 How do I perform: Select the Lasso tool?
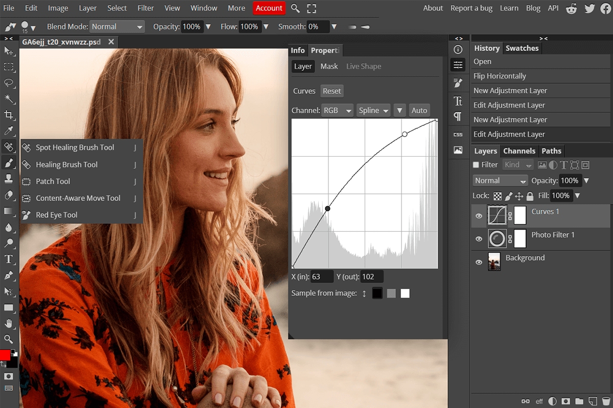(x=9, y=83)
